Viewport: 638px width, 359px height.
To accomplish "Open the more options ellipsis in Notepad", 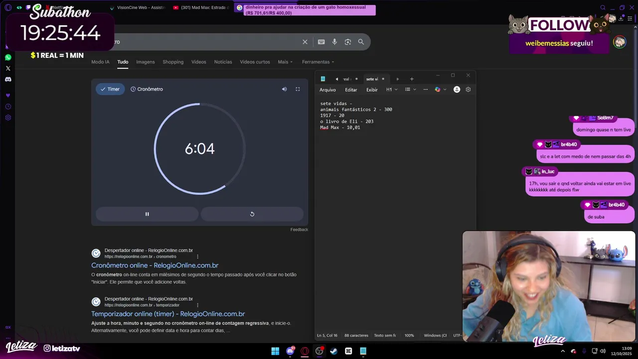I will (x=425, y=90).
